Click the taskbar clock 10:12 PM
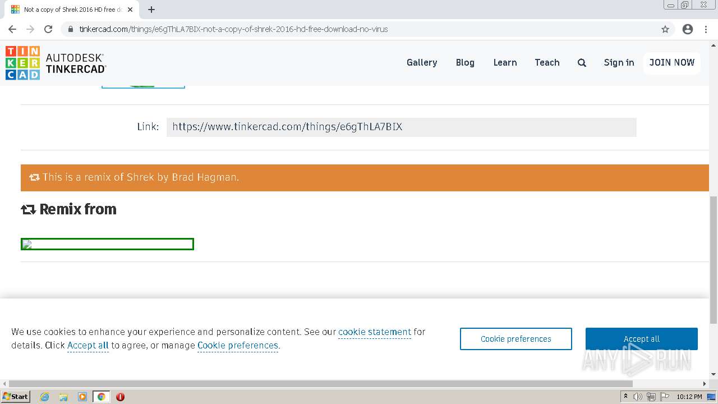Screen dimensions: 718x404 tap(689, 397)
